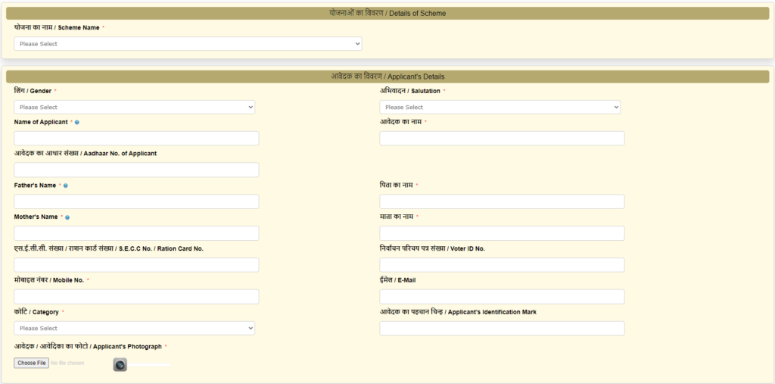Open the Category dropdown
The image size is (775, 384).
[x=135, y=328]
